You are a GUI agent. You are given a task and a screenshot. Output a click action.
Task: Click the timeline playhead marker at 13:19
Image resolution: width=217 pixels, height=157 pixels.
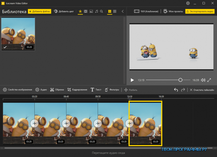click(x=129, y=99)
